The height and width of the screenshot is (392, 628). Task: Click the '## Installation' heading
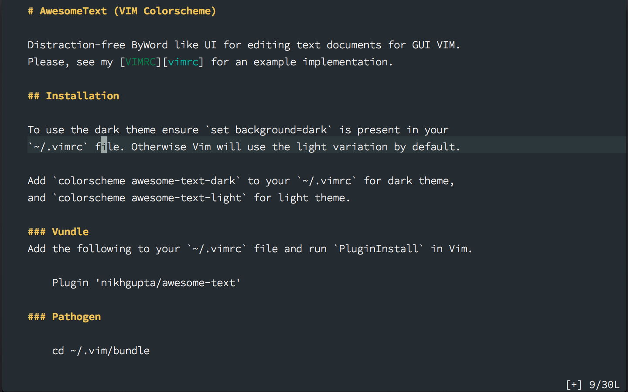point(73,96)
